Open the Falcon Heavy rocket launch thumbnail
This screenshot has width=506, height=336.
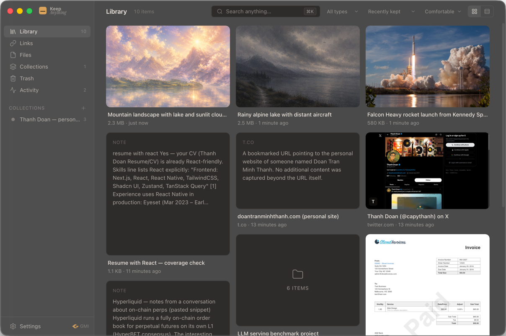click(428, 67)
